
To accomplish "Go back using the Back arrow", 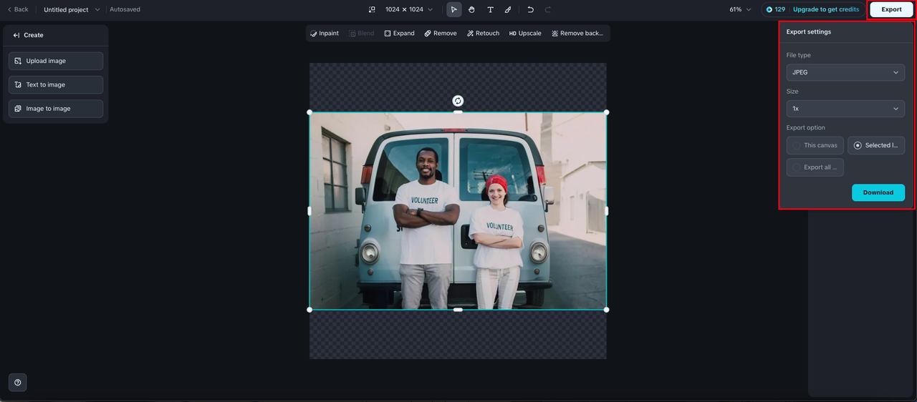I will [18, 9].
